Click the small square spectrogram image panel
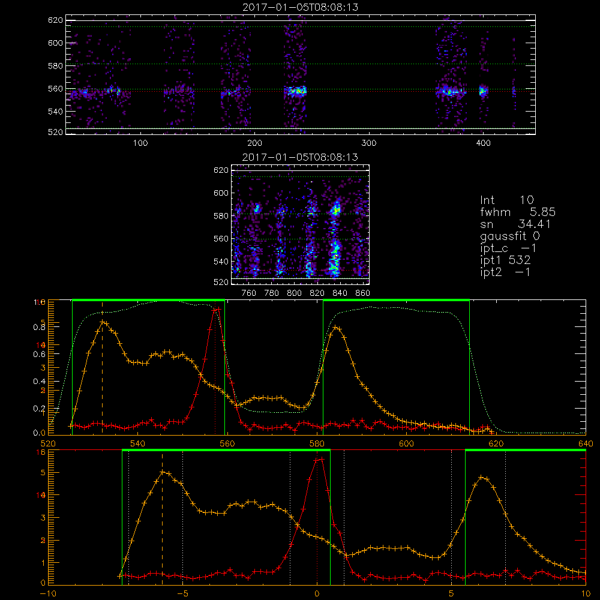The width and height of the screenshot is (600, 600). point(301,224)
